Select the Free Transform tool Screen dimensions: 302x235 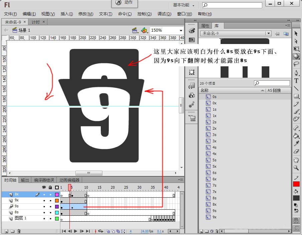(x=296, y=49)
